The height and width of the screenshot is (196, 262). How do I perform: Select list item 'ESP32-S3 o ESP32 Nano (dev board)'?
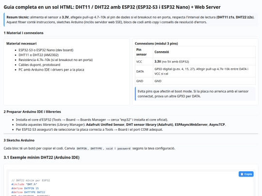(46, 50)
